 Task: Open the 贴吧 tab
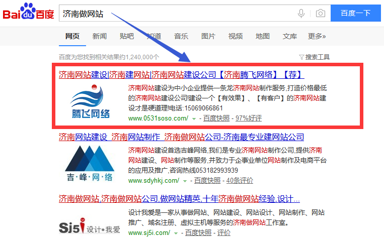click(x=127, y=36)
